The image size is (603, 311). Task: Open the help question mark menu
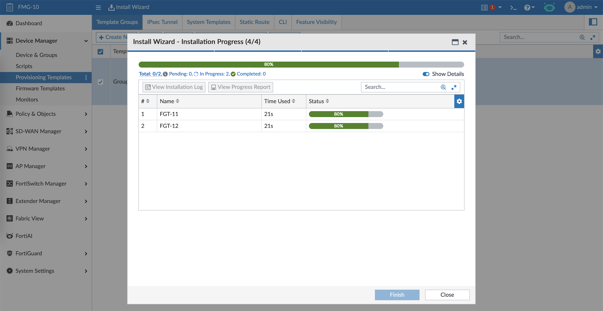coord(529,8)
